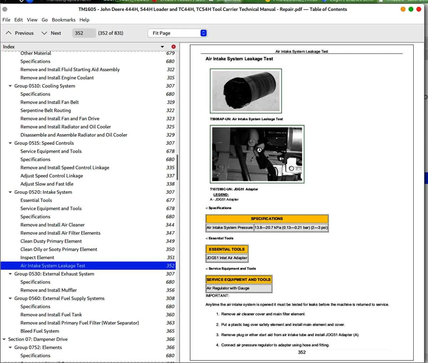
Task: Select Remove and Install Air Cleaner
Action: coord(52,225)
